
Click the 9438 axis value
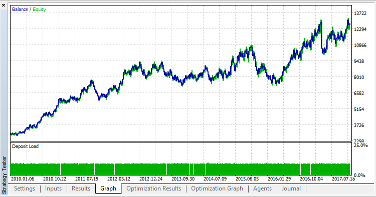359,61
